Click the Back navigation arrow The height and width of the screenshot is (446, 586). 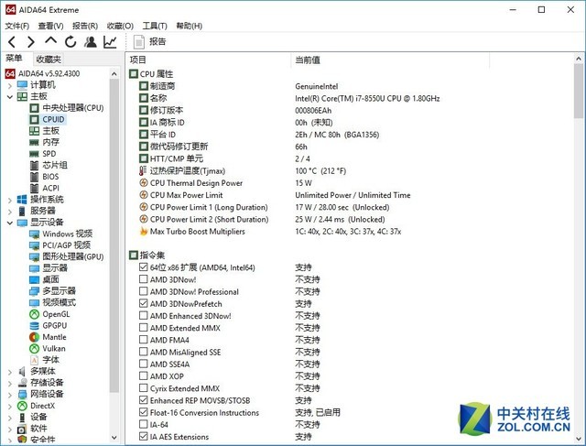pos(11,41)
